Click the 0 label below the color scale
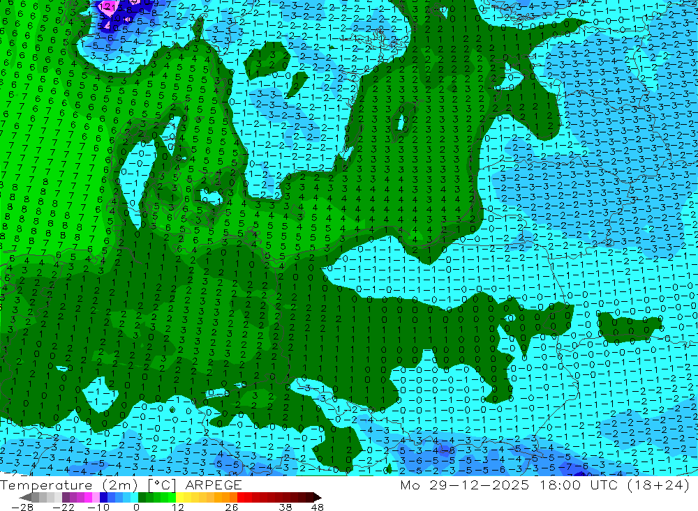The width and height of the screenshot is (698, 511). 137,508
